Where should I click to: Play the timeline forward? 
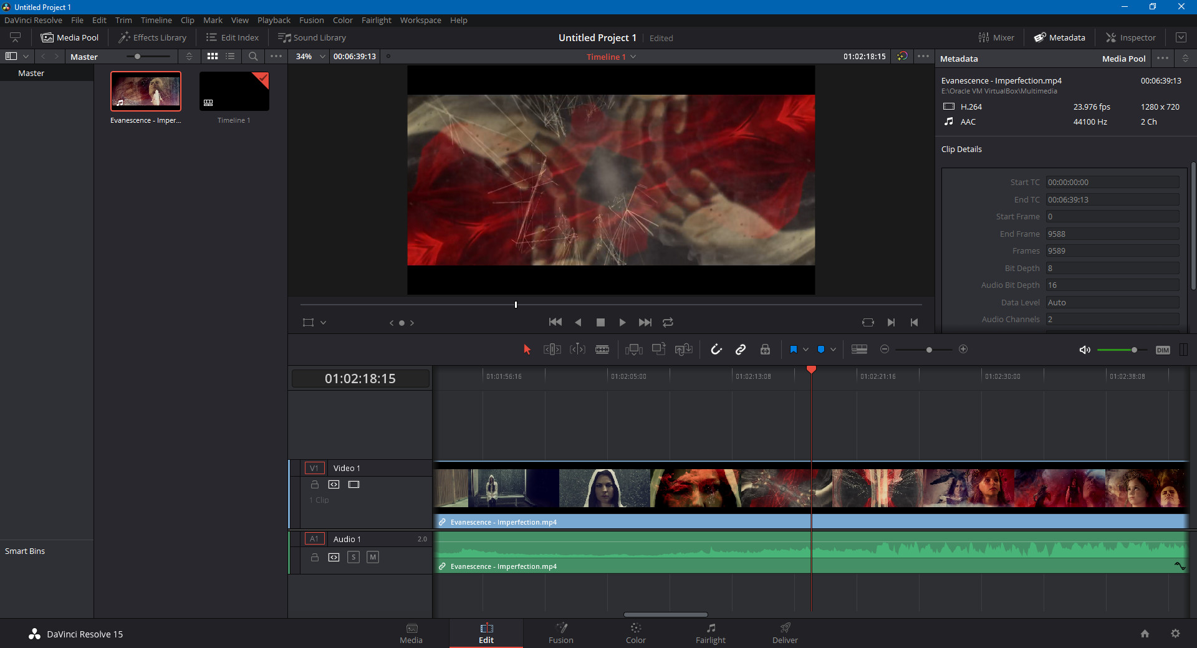click(622, 322)
